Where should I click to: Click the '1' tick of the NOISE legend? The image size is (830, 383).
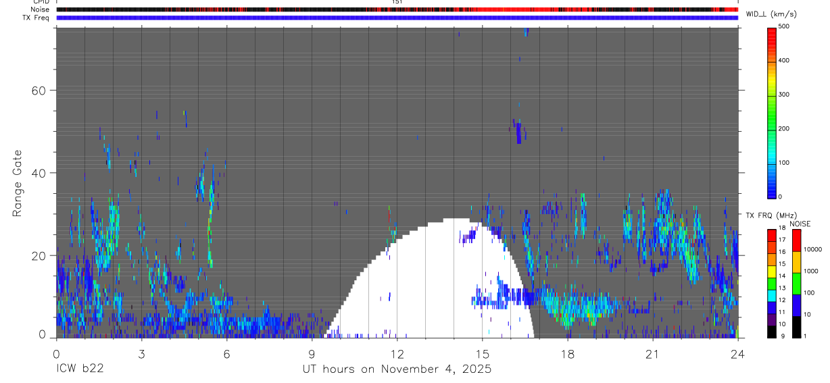tap(806, 336)
